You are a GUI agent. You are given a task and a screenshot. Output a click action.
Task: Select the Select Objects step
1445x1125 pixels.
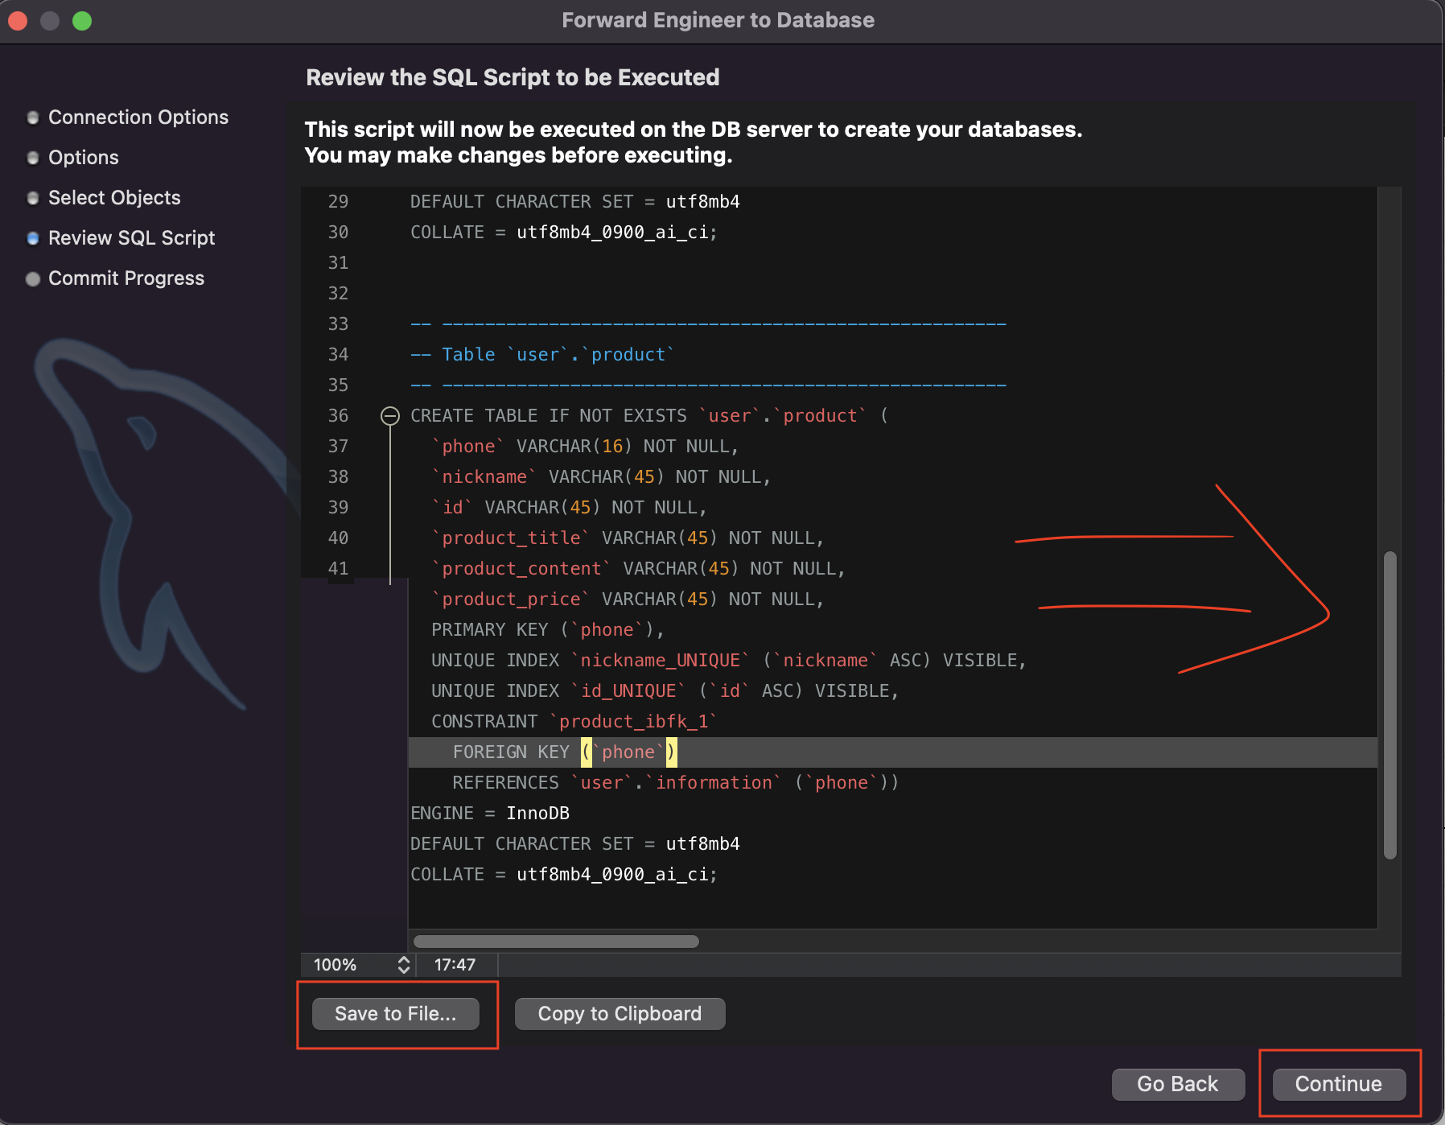114,198
